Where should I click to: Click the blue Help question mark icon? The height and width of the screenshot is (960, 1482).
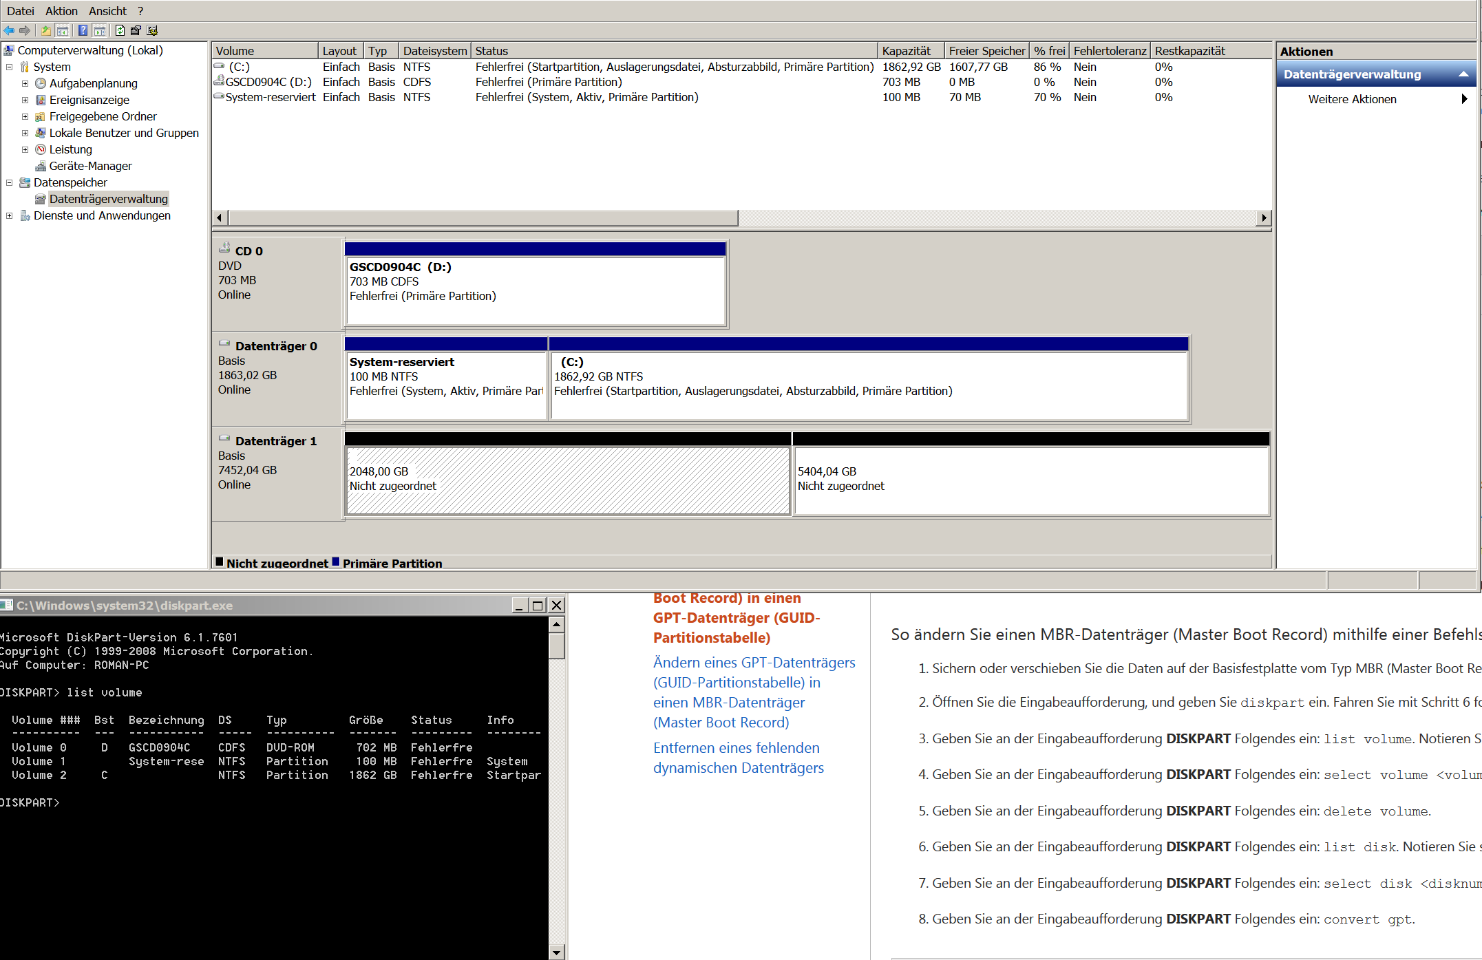(83, 30)
